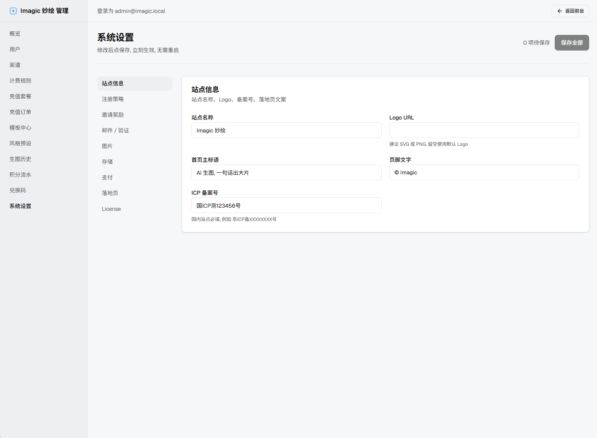Open the License settings tab
Image resolution: width=597 pixels, height=438 pixels.
[135, 209]
